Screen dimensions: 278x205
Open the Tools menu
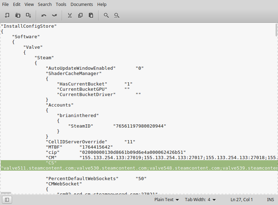point(61,5)
